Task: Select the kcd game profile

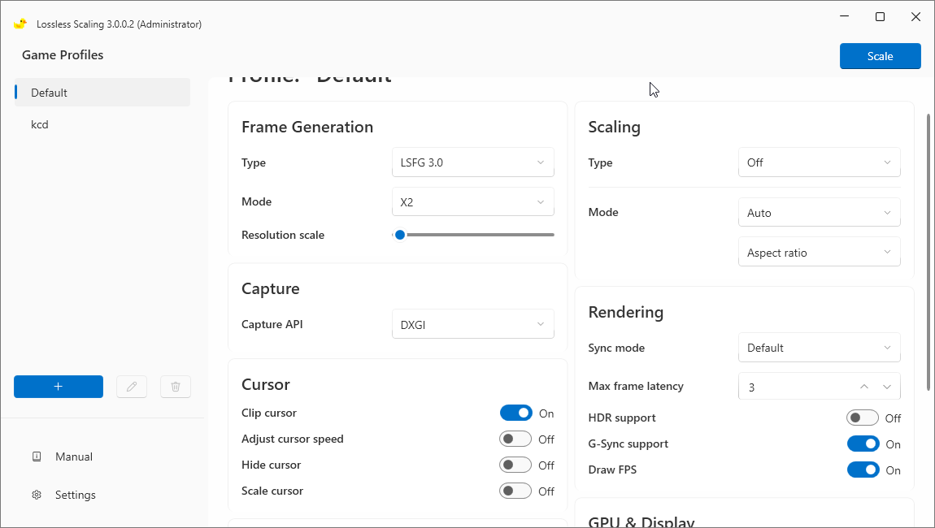Action: pos(102,124)
